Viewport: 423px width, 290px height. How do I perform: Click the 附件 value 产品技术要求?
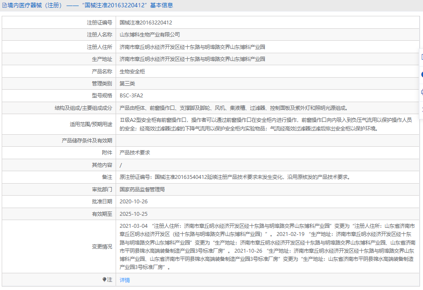135,152
